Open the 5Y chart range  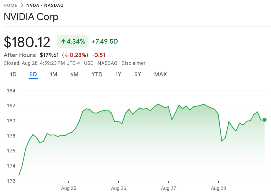pyautogui.click(x=138, y=74)
